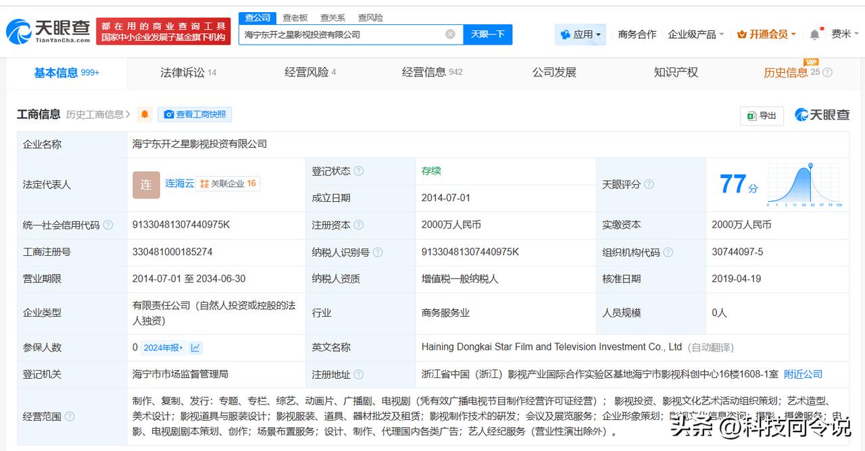Open the 商务合作 link
865x451 pixels.
(637, 34)
